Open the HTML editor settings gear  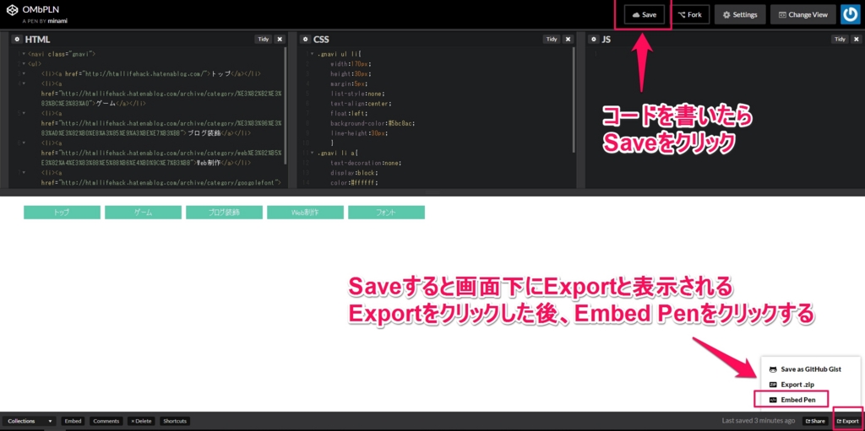(x=17, y=39)
